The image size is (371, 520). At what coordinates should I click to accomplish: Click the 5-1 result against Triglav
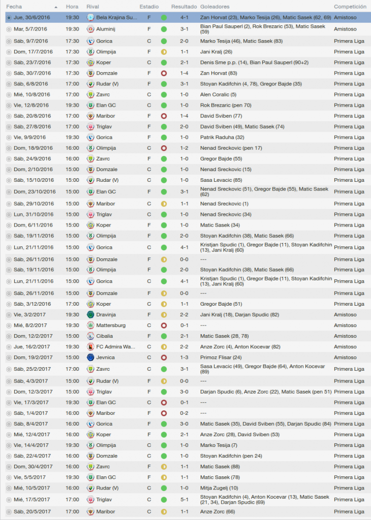(184, 500)
